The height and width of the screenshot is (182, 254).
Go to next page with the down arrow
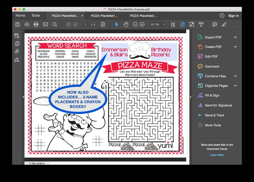(x=75, y=24)
